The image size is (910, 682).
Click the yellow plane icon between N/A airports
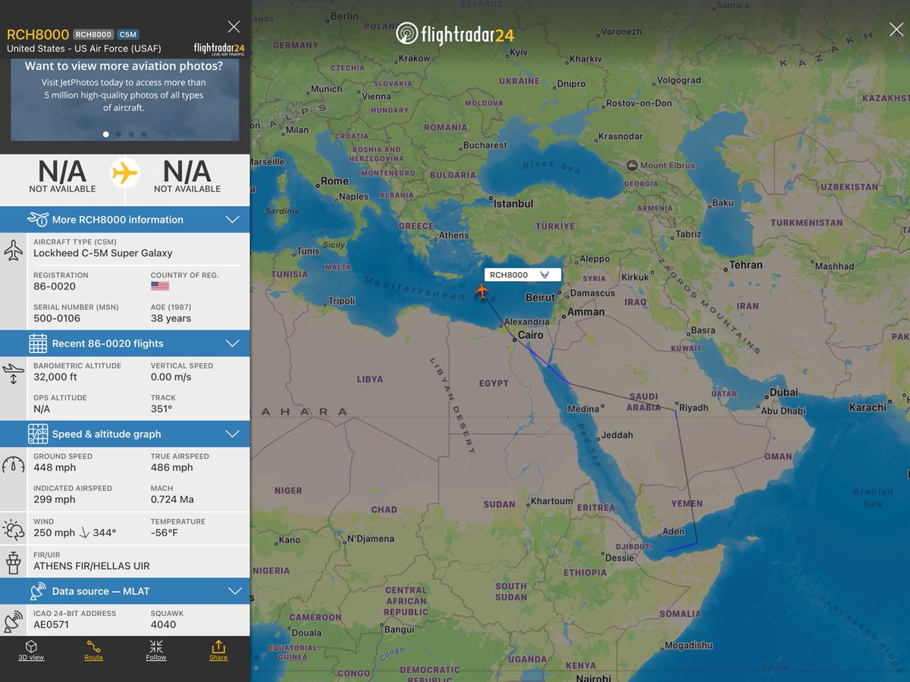[125, 173]
